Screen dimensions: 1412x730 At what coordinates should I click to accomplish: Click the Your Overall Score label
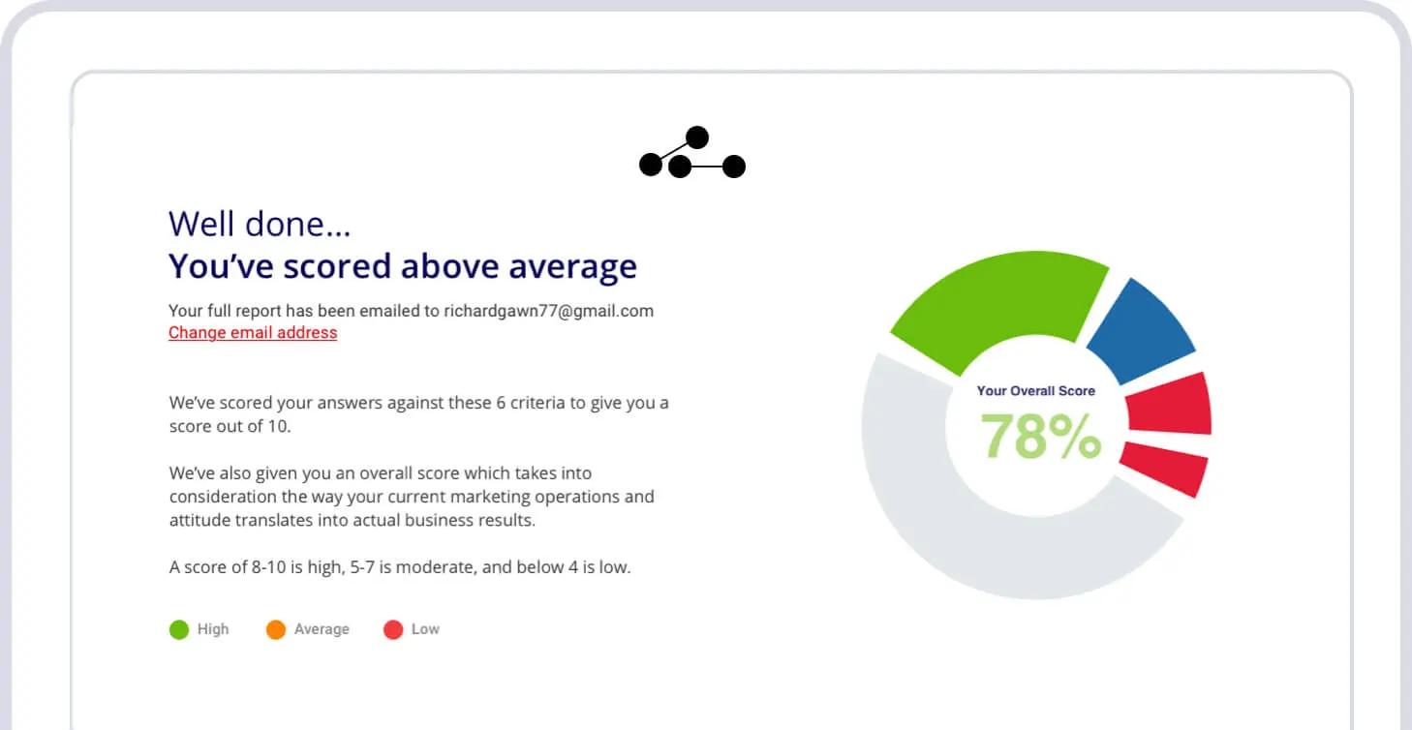pyautogui.click(x=1035, y=391)
